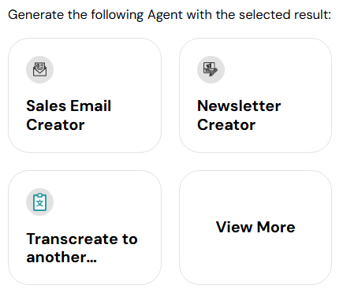
Task: Open the Transcreate to another… agent card
Action: point(84,228)
